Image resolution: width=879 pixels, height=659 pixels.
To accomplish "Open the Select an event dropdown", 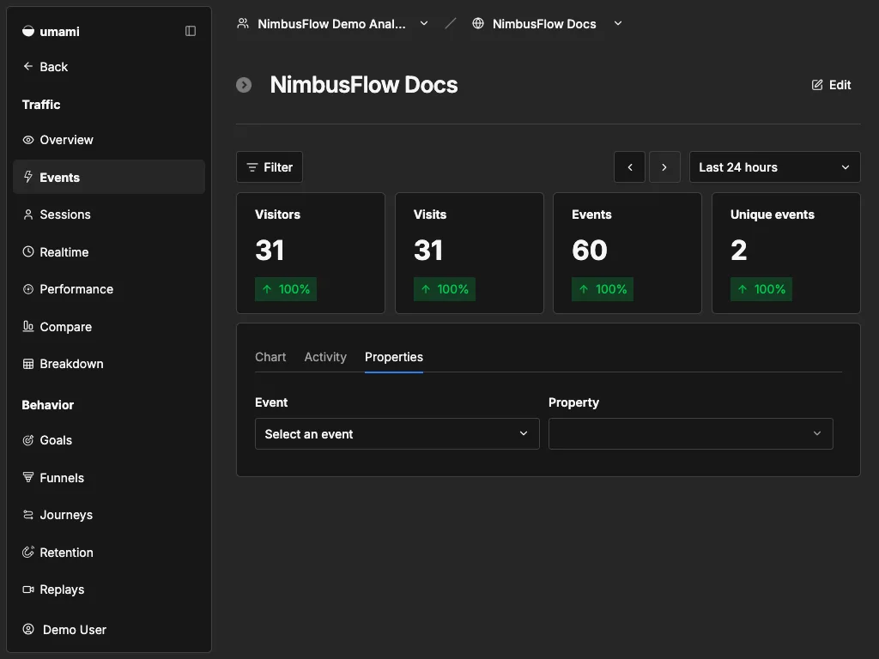I will (x=397, y=433).
